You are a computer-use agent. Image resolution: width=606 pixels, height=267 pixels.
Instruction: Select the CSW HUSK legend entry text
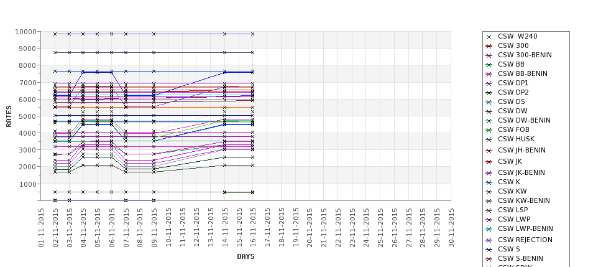[516, 139]
